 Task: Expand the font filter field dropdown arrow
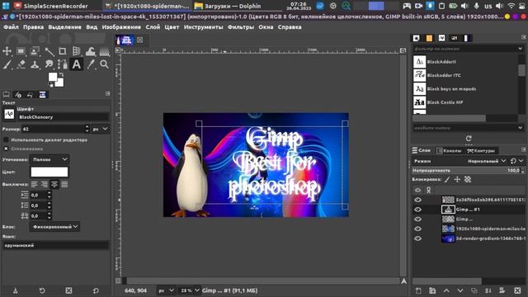[x=521, y=49]
